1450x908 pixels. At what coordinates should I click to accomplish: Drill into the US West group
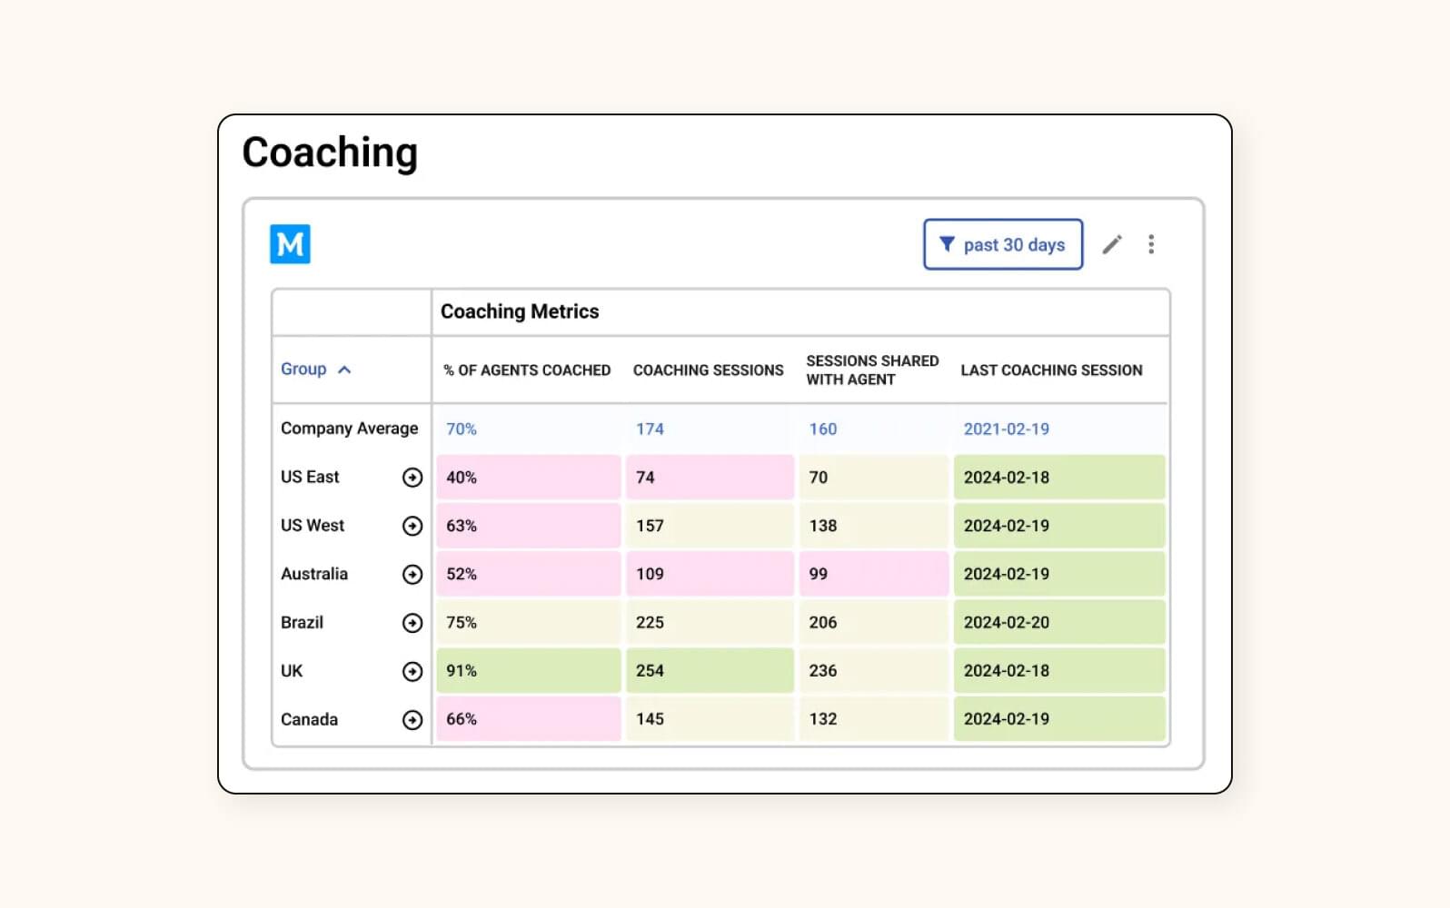click(412, 525)
